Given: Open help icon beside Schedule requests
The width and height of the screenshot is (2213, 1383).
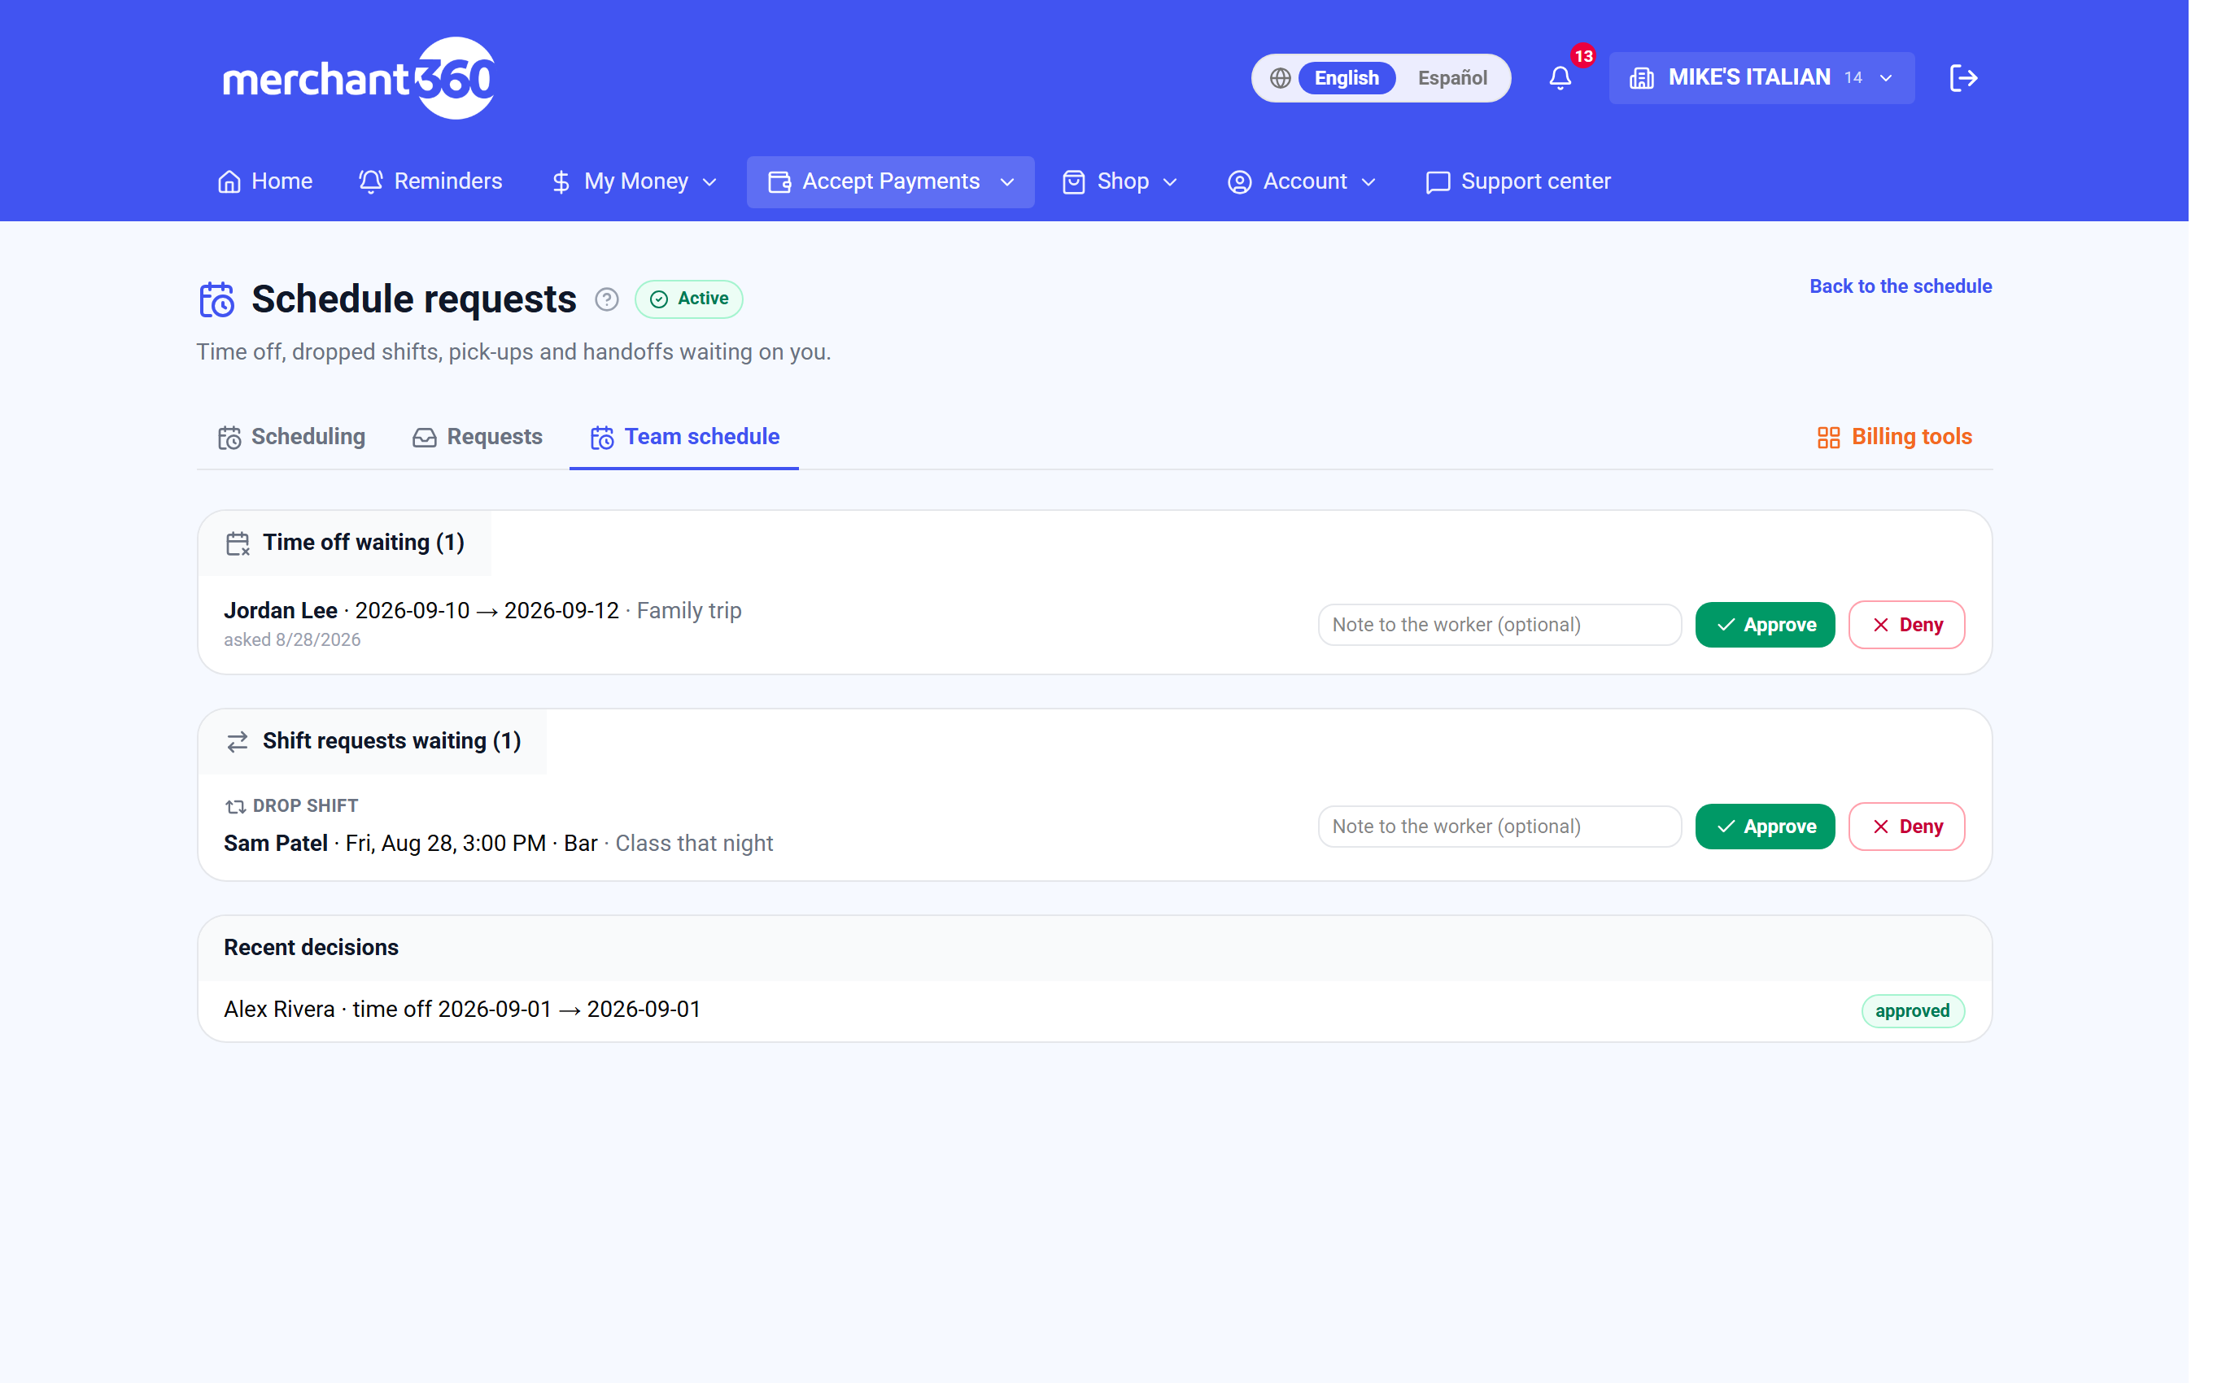Looking at the screenshot, I should tap(606, 299).
